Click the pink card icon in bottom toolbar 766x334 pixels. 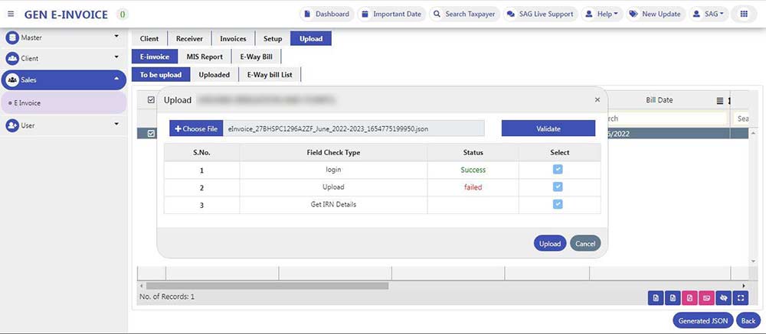click(x=706, y=298)
